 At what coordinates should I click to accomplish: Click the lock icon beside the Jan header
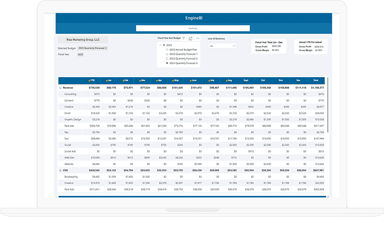click(x=107, y=80)
